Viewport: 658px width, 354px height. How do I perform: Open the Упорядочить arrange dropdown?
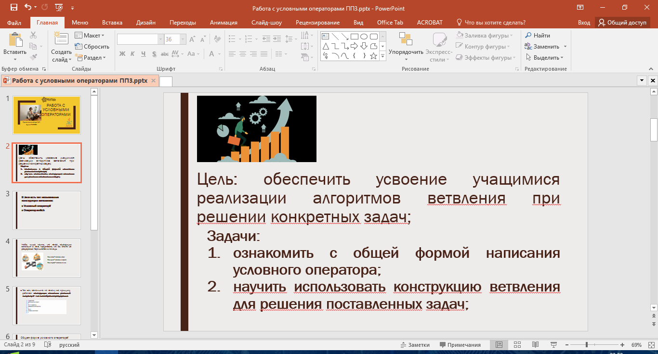406,47
